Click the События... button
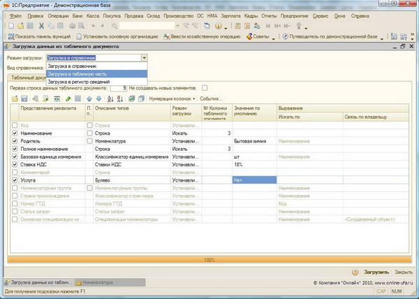This screenshot has height=299, width=419. tap(211, 99)
